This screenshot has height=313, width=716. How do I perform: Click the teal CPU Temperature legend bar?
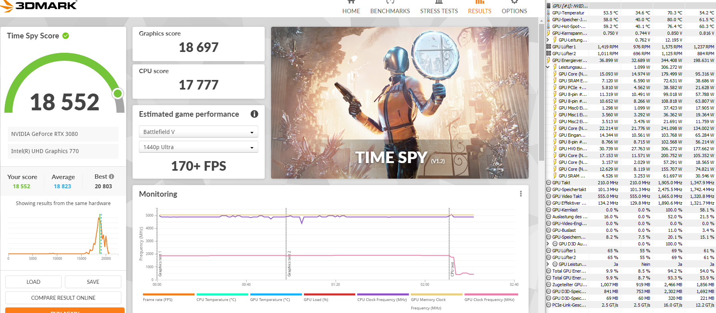point(222,294)
